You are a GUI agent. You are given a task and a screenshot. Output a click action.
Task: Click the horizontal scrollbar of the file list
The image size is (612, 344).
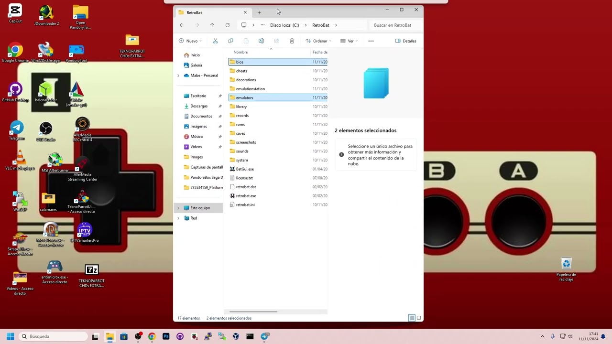coord(254,312)
